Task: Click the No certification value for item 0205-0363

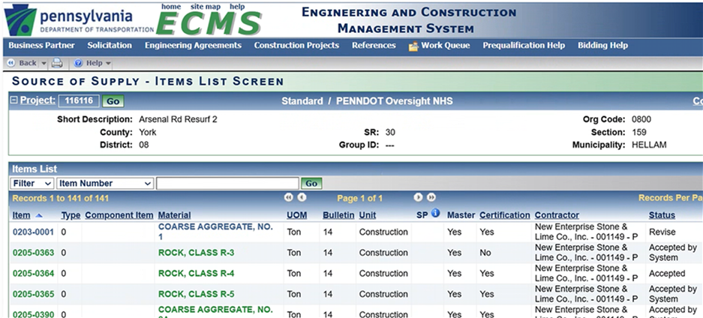Action: pos(485,253)
